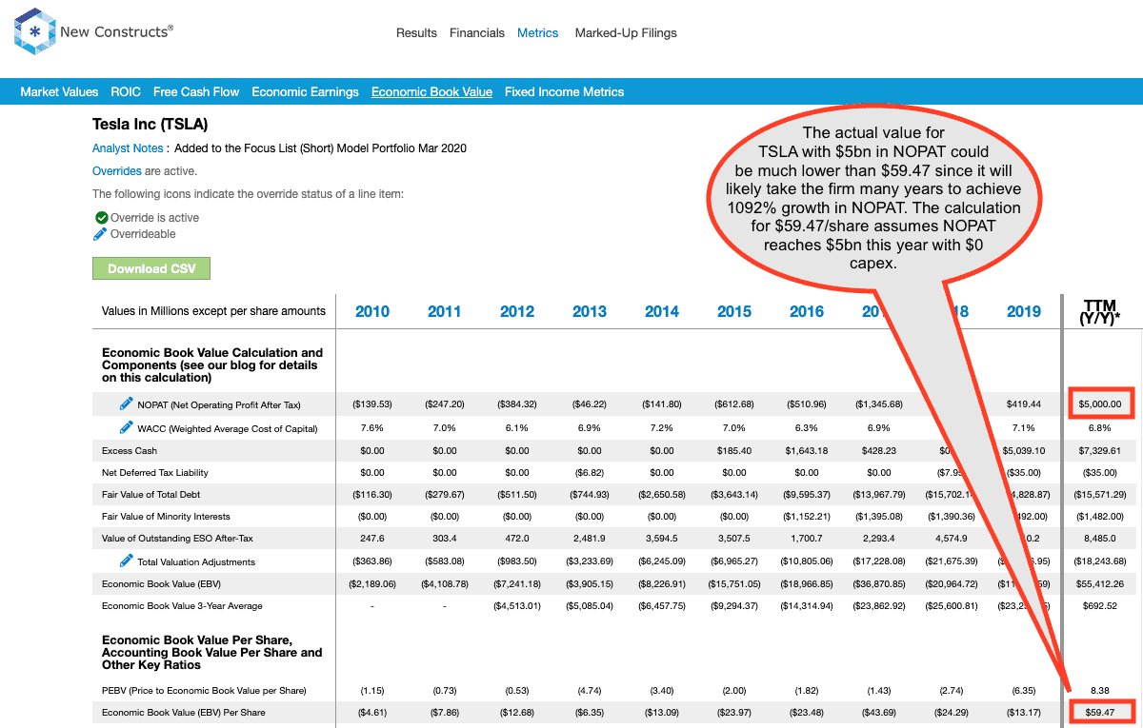
Task: Click the 2010 ESO value 247.6
Action: coord(372,539)
